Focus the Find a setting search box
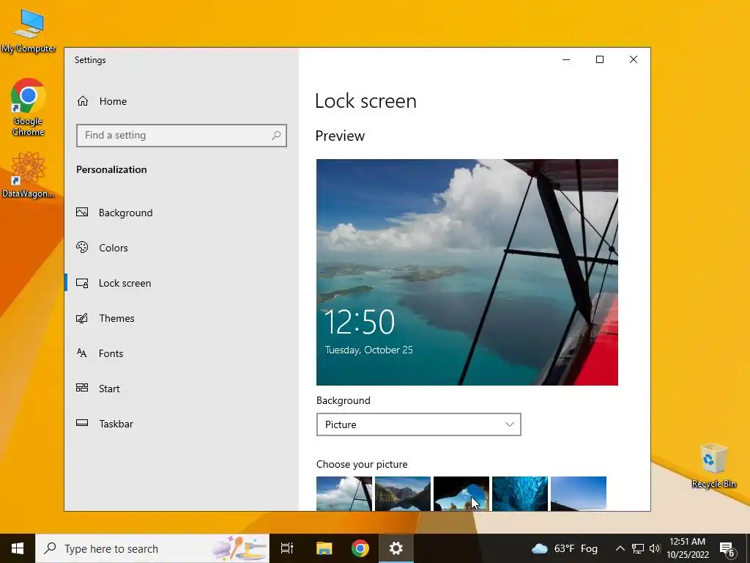 click(x=182, y=136)
